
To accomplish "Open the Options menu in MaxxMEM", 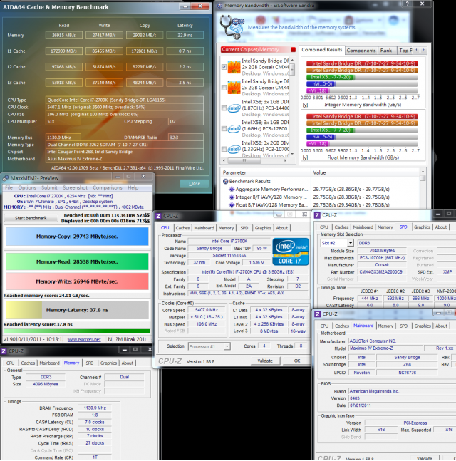I will click(x=27, y=187).
